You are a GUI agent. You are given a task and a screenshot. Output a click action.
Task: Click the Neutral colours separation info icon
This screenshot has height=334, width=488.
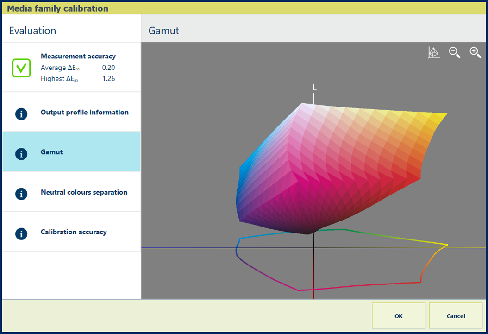click(21, 194)
